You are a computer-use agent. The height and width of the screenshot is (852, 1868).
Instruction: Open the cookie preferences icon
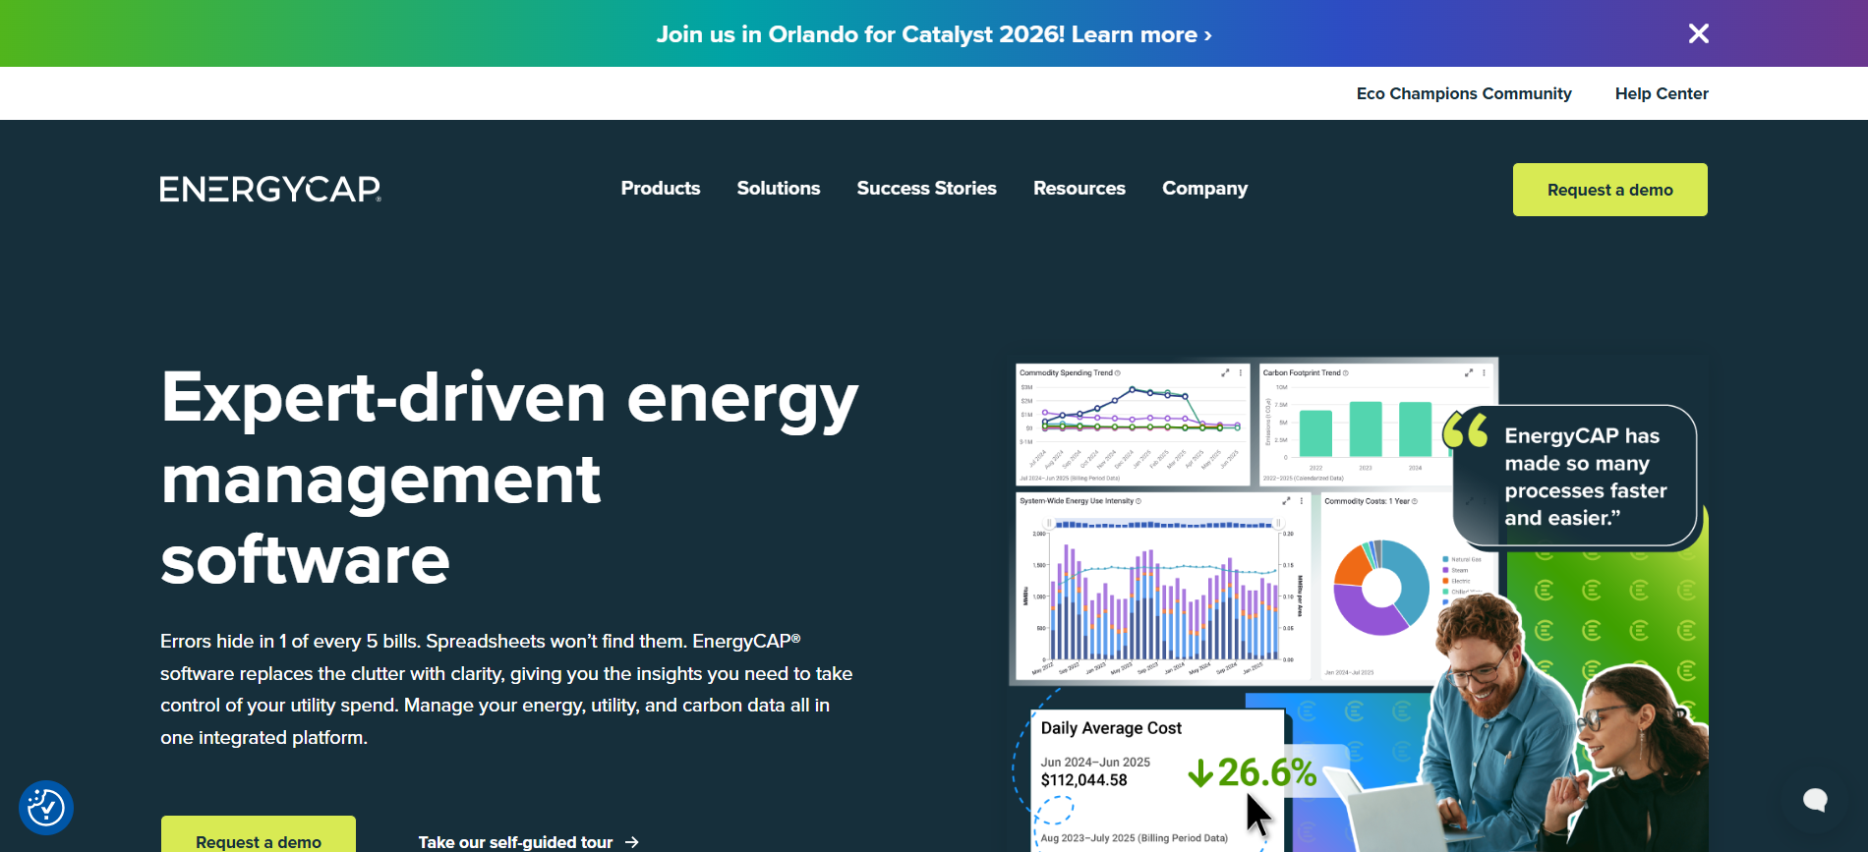[46, 808]
